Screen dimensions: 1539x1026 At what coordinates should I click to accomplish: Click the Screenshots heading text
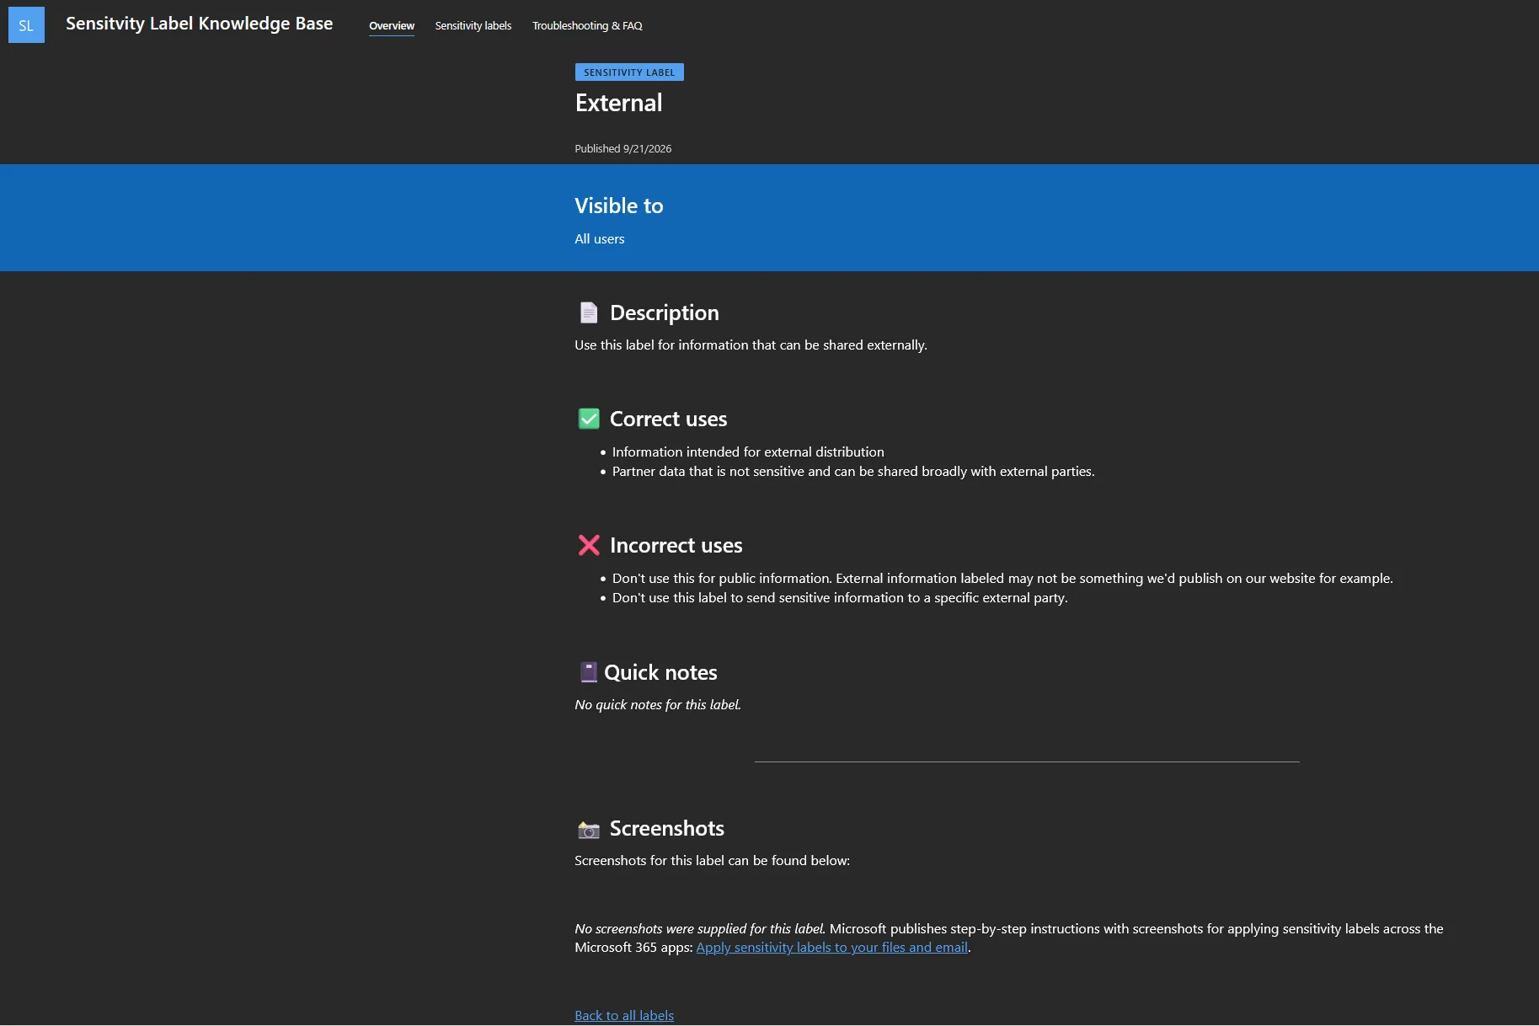[667, 828]
